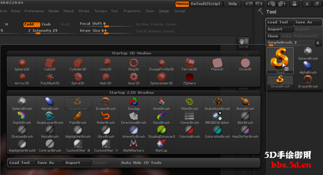Click Import in popup footer
The image size is (323, 175).
click(78, 163)
